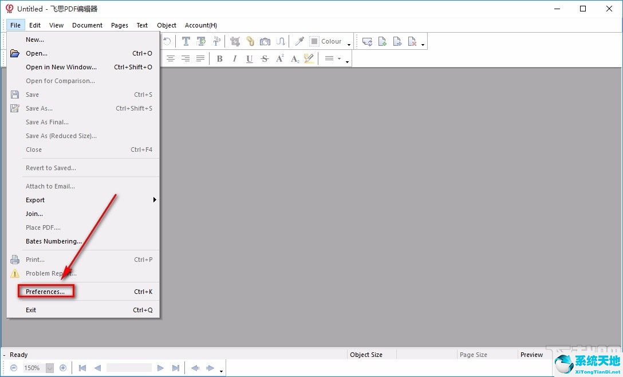Toggle italic text formatting
Screen dimensions: 623x377
(x=234, y=58)
